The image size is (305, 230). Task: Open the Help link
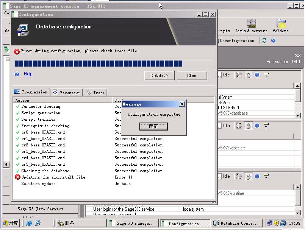28,74
